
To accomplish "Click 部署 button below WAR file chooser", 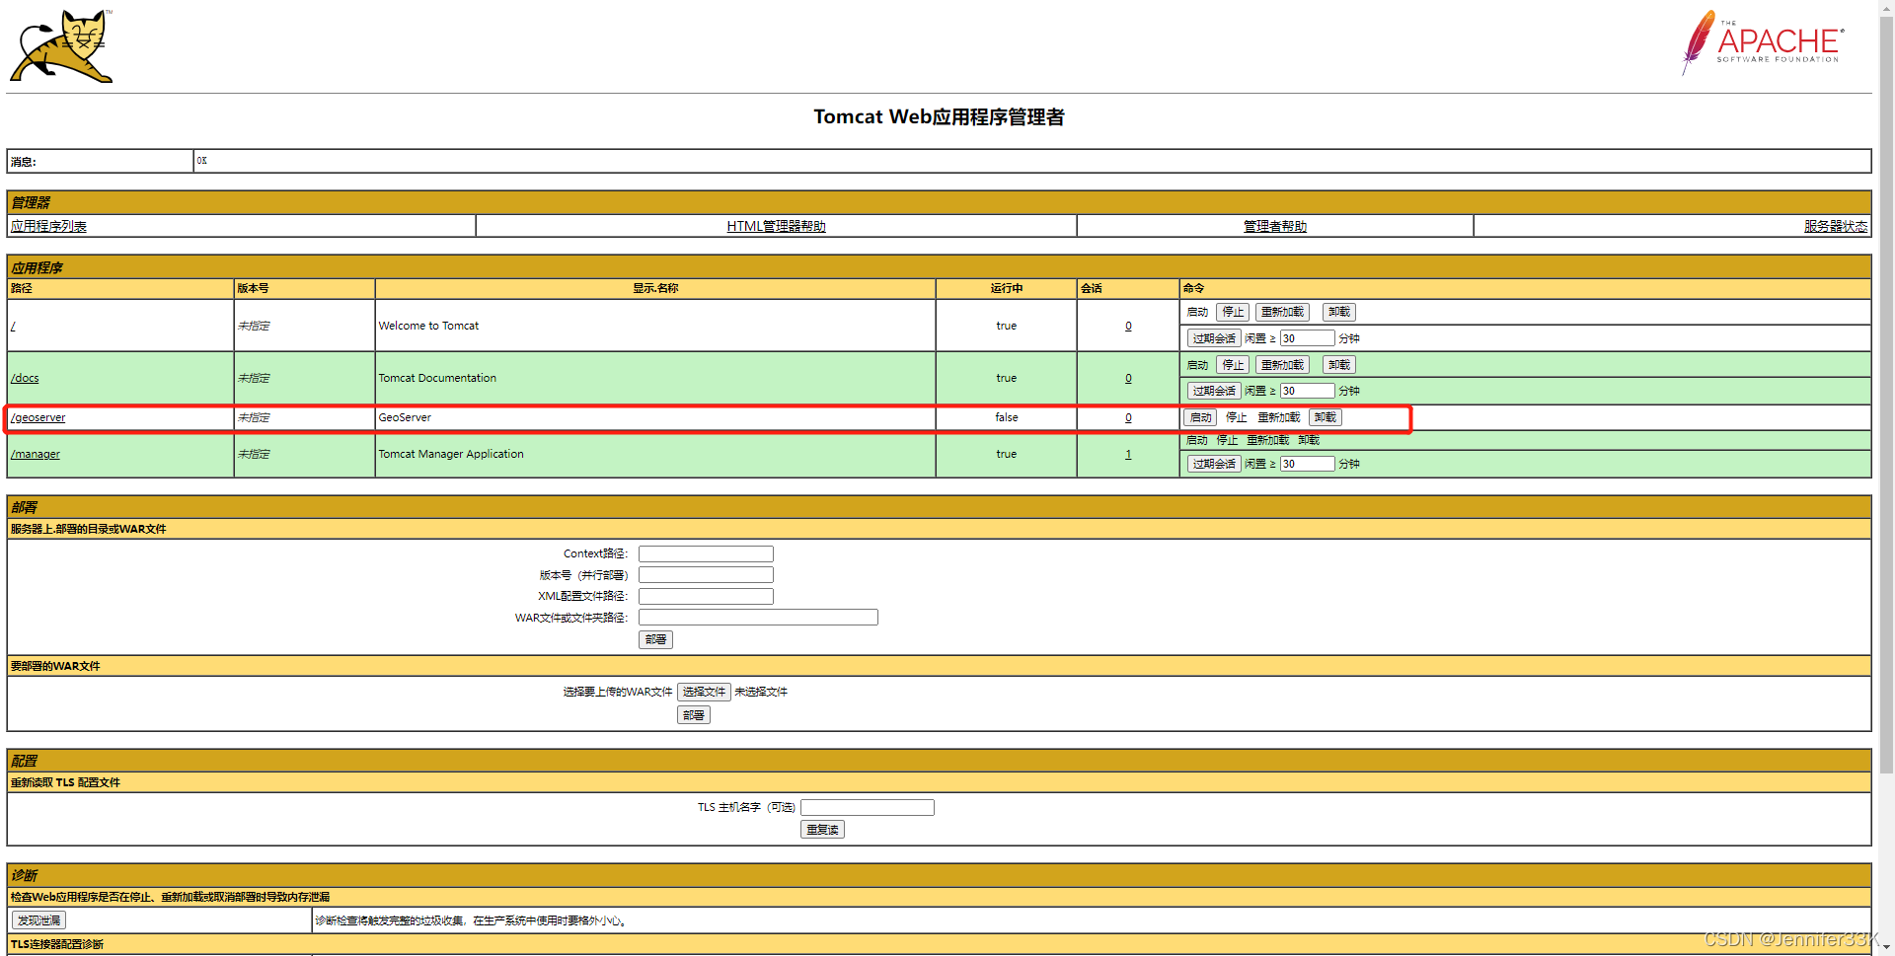I will (x=694, y=715).
